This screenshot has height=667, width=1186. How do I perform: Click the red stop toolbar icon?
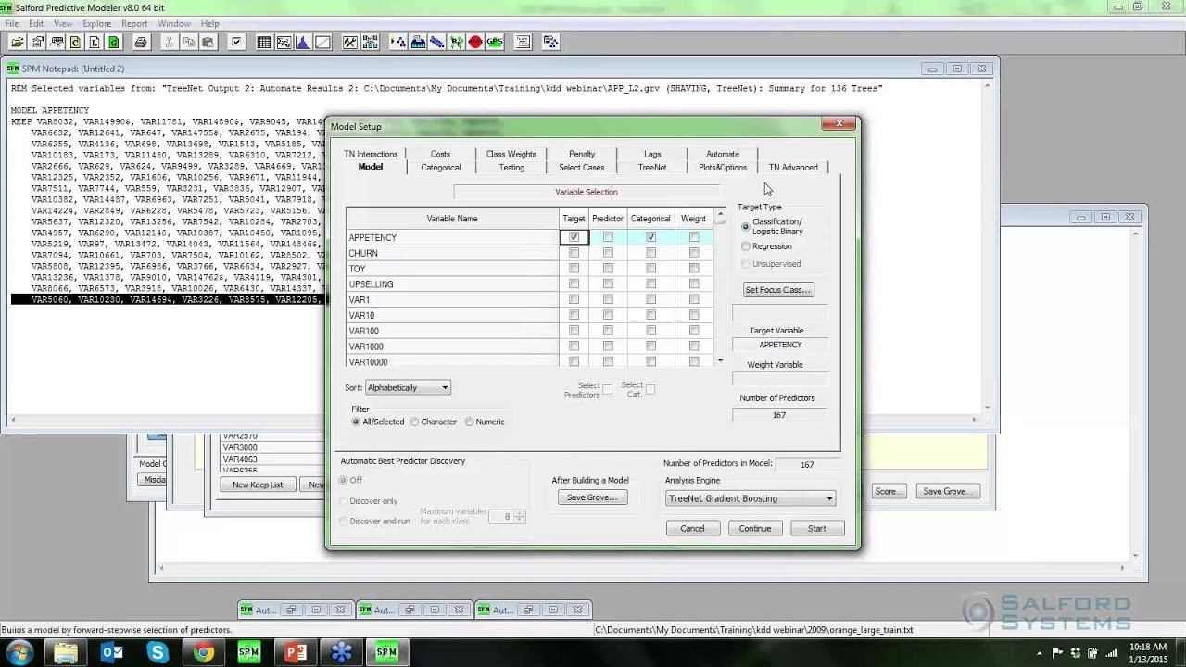pyautogui.click(x=475, y=42)
